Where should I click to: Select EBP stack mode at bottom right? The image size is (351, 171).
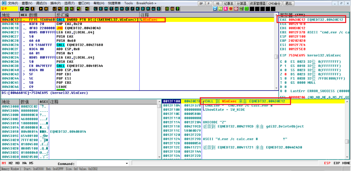337,163
